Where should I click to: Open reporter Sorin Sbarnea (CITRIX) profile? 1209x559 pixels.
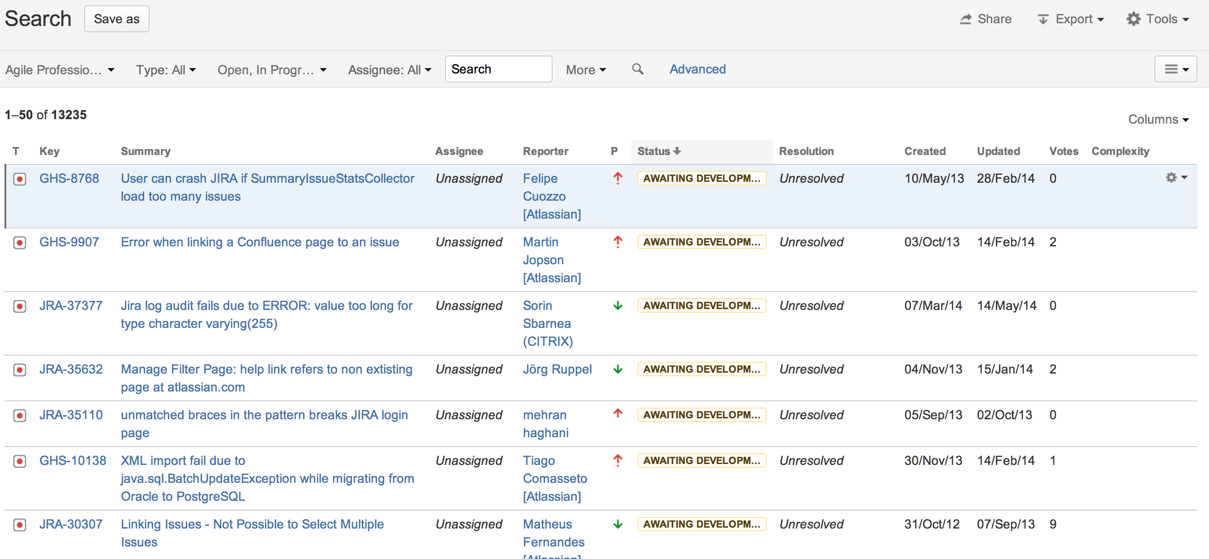(548, 324)
